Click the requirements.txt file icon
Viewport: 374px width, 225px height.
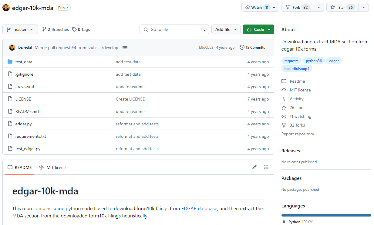[x=10, y=136]
